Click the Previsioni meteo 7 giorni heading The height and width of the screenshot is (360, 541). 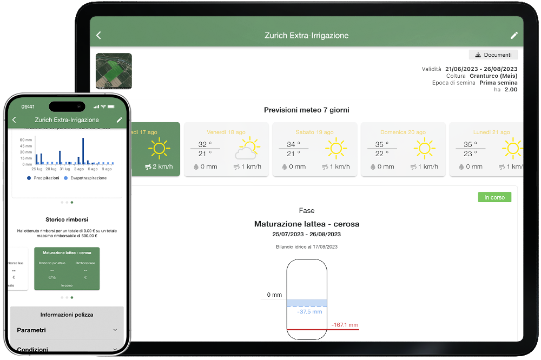tap(306, 110)
